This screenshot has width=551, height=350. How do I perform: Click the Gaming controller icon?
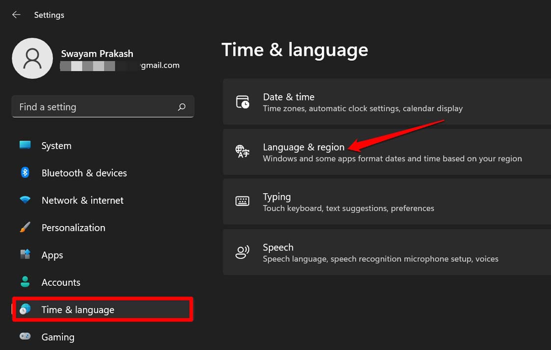pos(25,336)
